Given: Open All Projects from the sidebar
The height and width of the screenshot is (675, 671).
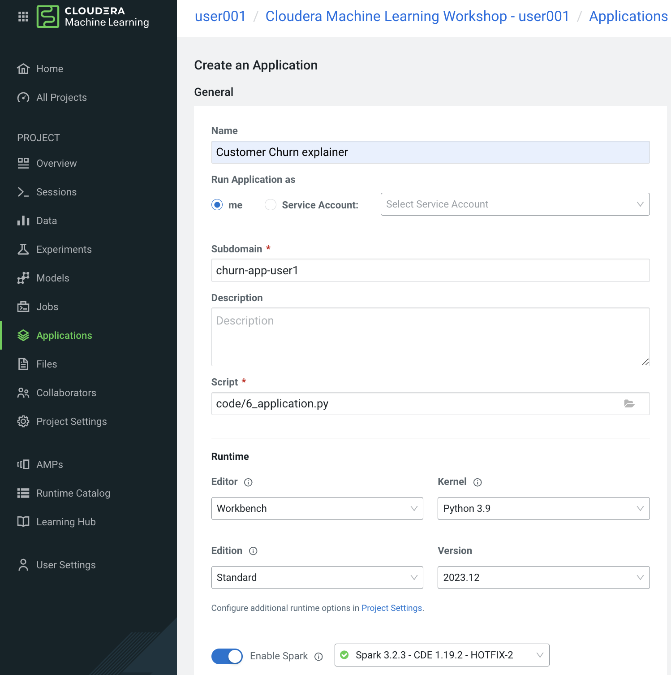Looking at the screenshot, I should [61, 97].
